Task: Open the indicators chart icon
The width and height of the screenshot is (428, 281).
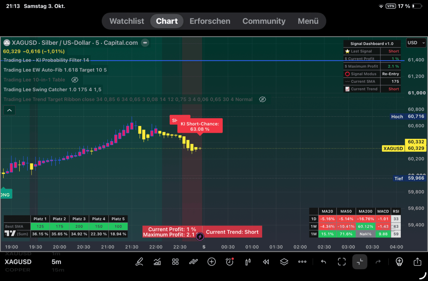Action: (x=157, y=262)
